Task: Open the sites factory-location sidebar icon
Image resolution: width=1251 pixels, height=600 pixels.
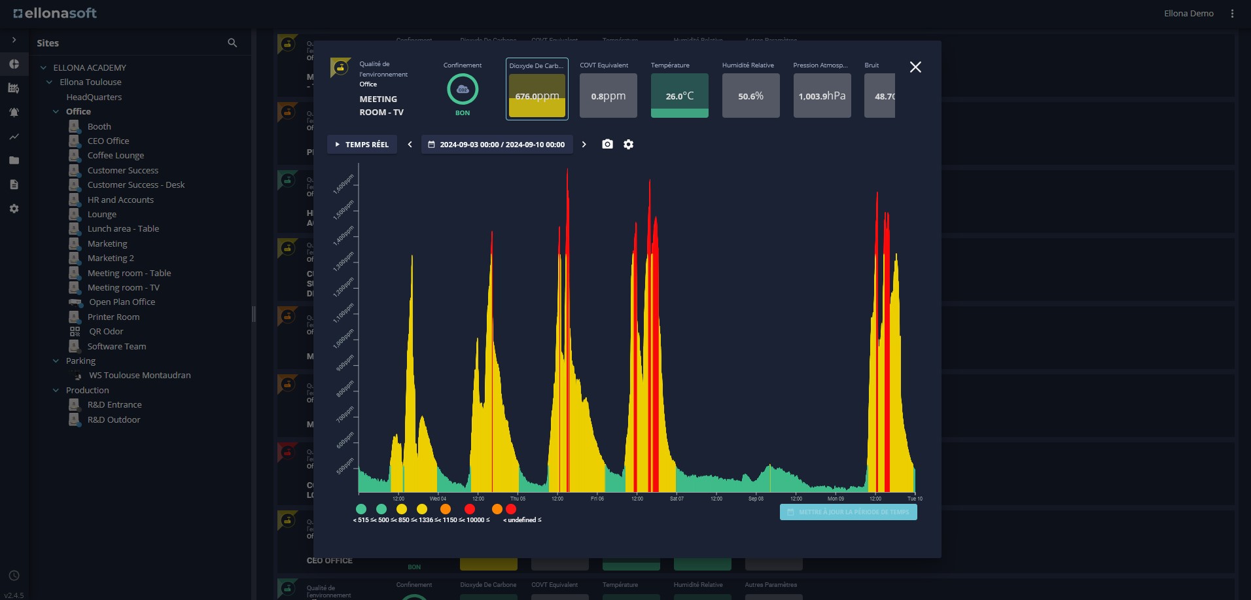Action: [x=14, y=88]
